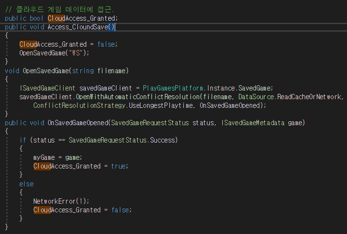This screenshot has width=347, height=234.
Task: Click ConflictResolutionStrategy type name
Action: point(79,105)
